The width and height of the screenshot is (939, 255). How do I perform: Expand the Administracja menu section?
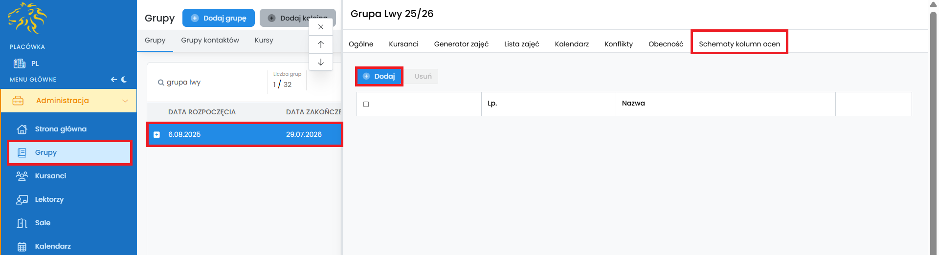click(68, 101)
